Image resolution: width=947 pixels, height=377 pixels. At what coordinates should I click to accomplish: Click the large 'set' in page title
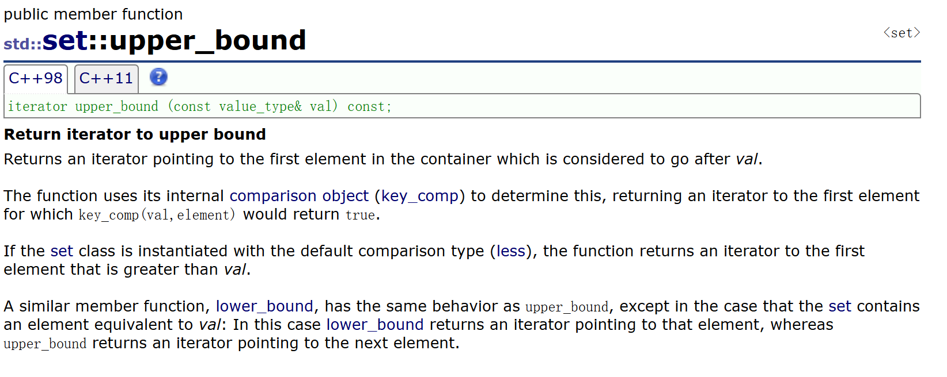point(65,41)
